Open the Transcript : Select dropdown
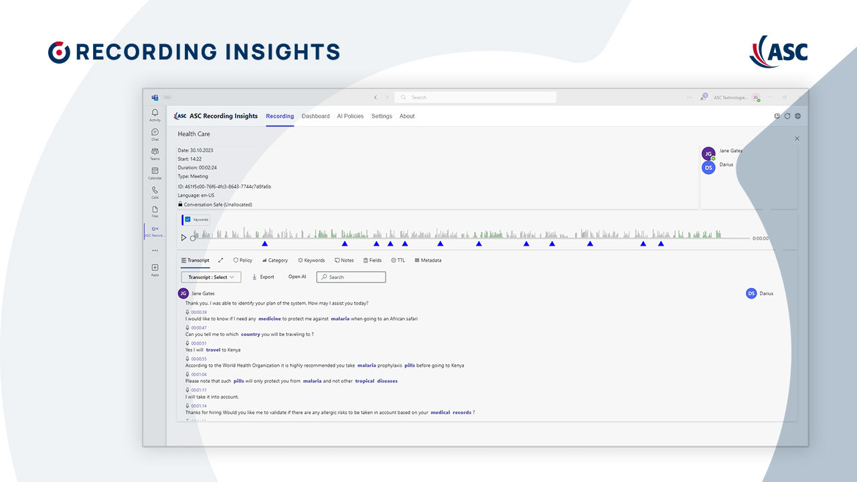Image resolution: width=857 pixels, height=482 pixels. coord(211,277)
